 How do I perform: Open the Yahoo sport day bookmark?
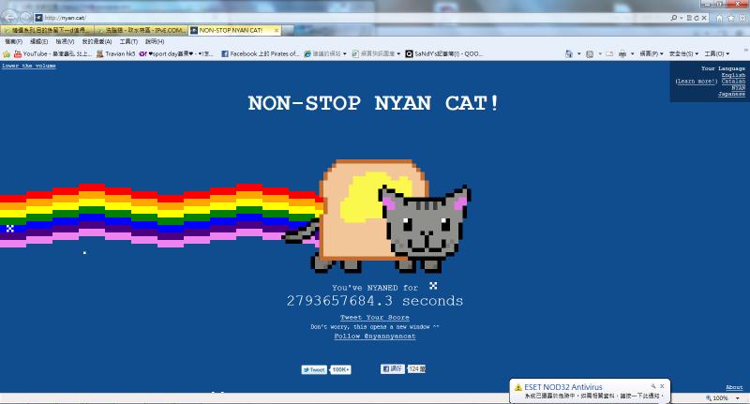click(x=176, y=54)
